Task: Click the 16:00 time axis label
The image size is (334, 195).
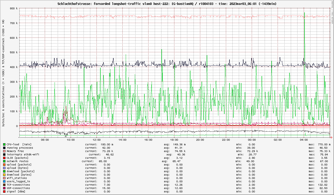Action: point(149,140)
